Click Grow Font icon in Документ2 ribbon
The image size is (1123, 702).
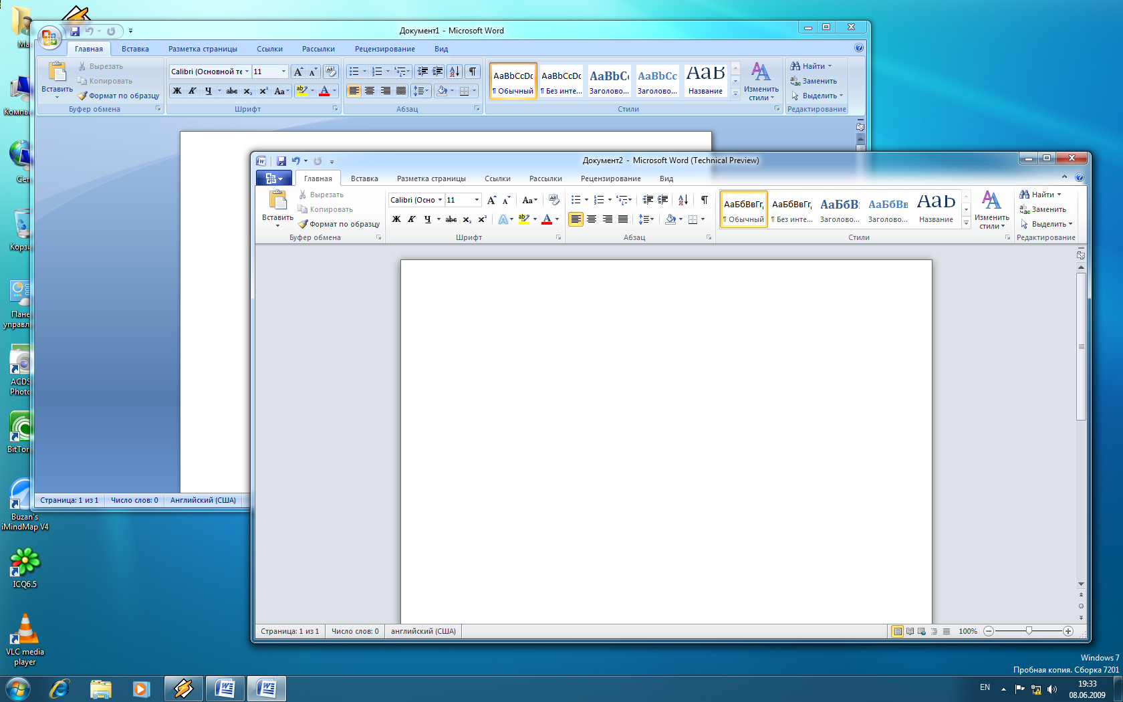click(491, 200)
